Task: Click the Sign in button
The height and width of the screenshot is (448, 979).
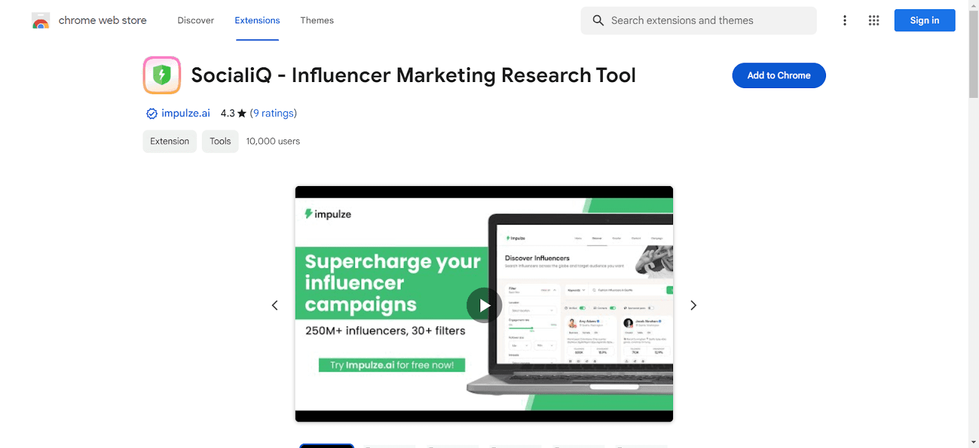Action: tap(925, 20)
